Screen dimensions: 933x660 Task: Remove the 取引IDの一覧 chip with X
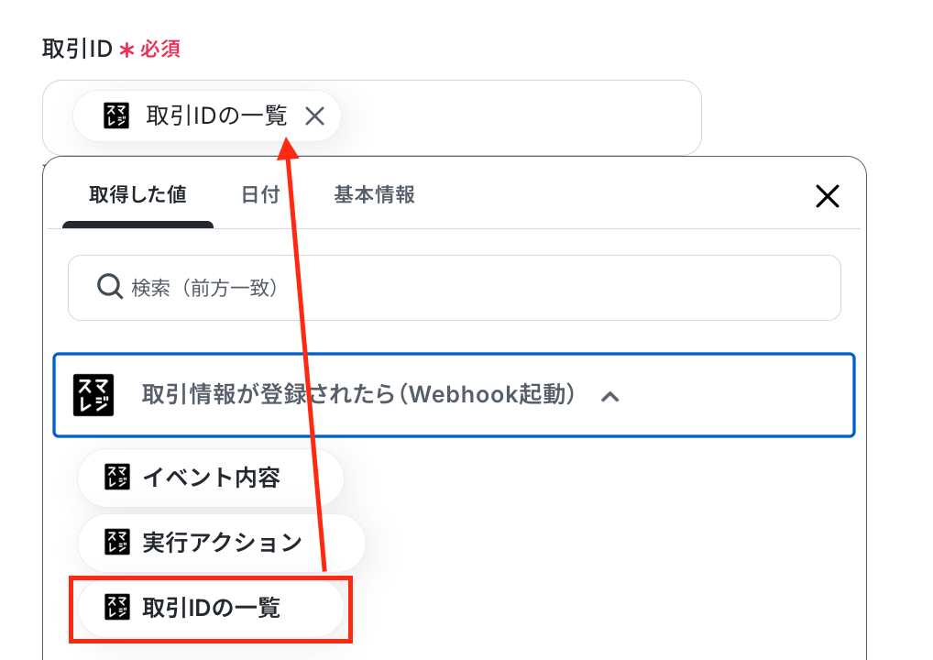click(314, 116)
